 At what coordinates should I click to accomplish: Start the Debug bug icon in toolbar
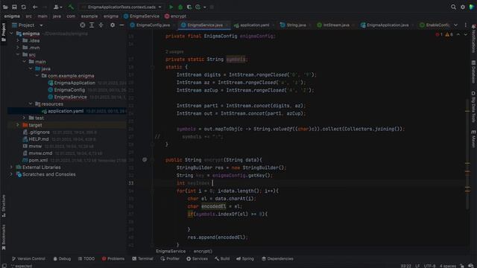pyautogui.click(x=180, y=7)
